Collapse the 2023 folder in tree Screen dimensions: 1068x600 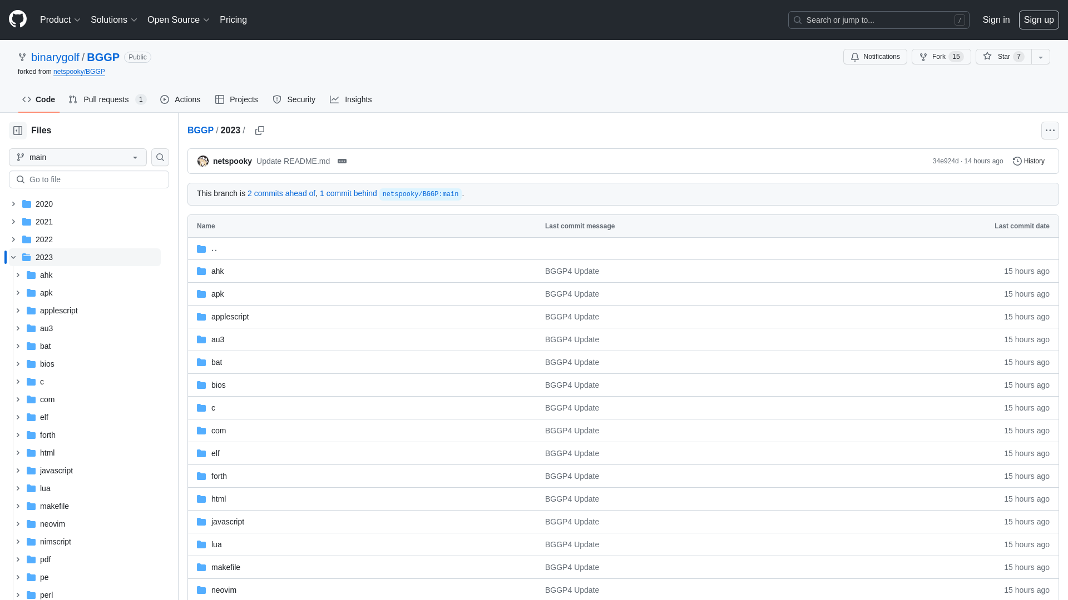click(13, 257)
